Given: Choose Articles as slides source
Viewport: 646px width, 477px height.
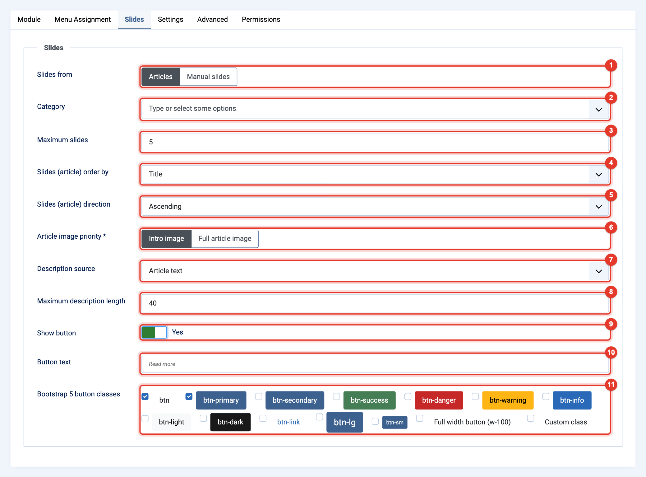Looking at the screenshot, I should point(160,77).
